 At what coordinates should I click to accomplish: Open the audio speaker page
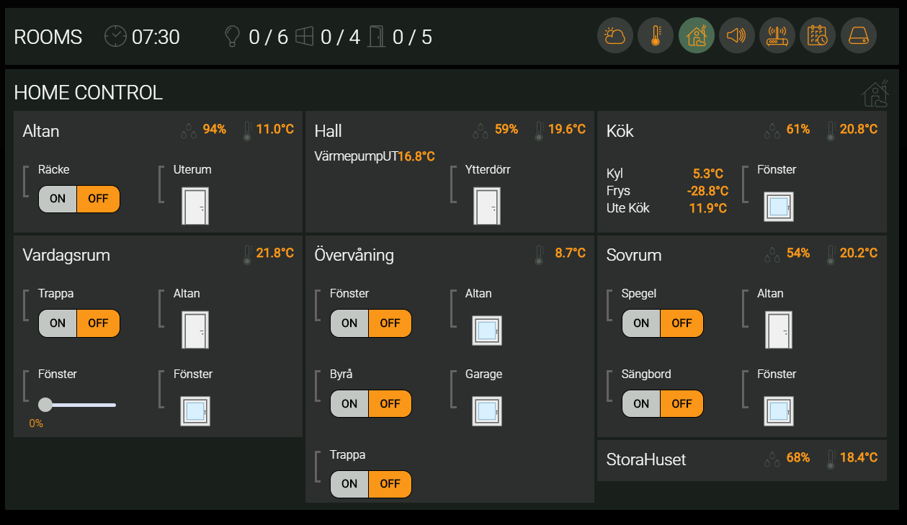[x=736, y=36]
